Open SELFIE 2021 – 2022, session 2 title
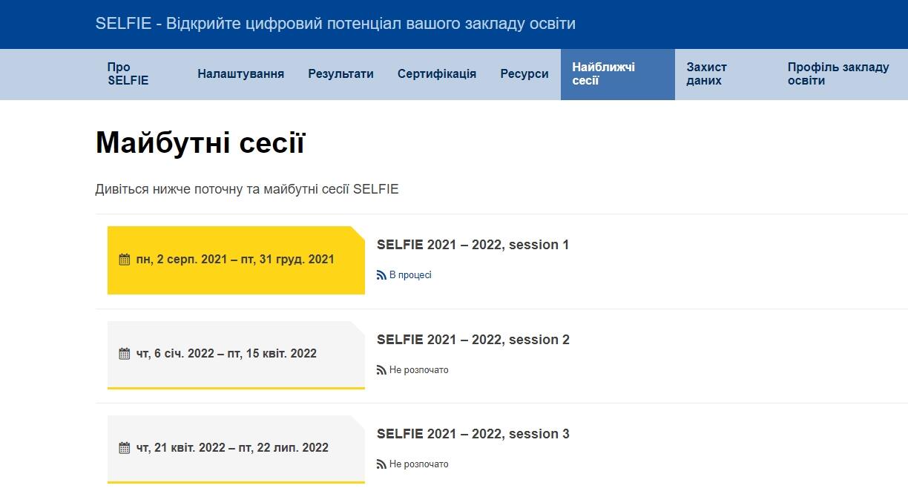The width and height of the screenshot is (908, 494). click(473, 340)
